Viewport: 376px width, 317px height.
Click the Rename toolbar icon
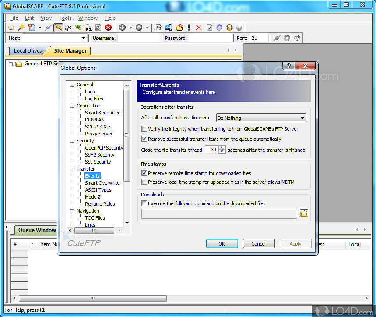pos(169,28)
